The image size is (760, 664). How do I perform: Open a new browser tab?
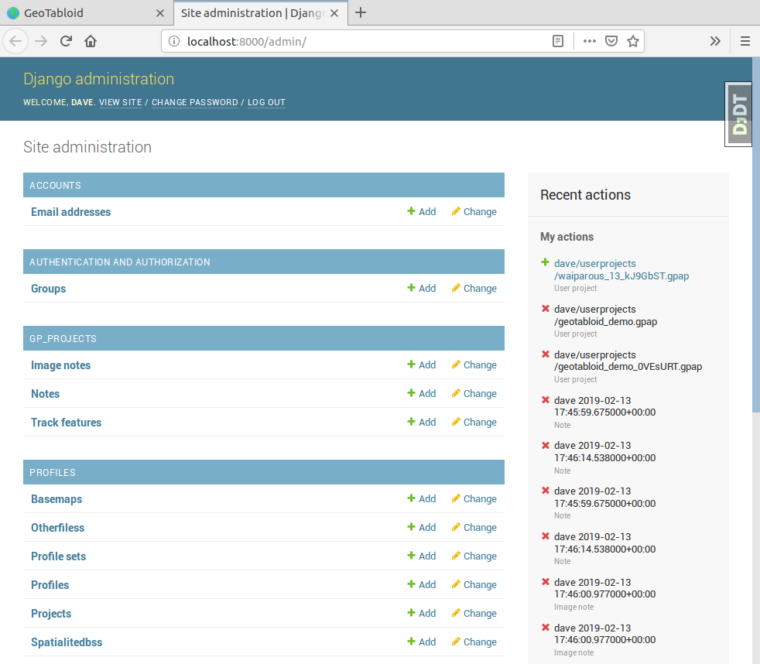(361, 12)
